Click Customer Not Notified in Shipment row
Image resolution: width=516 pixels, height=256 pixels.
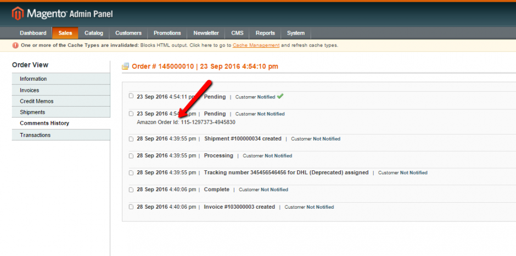(316, 139)
